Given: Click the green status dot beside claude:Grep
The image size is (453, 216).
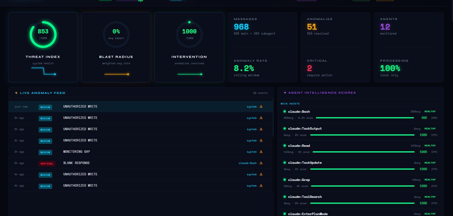Looking at the screenshot, I should (x=285, y=179).
